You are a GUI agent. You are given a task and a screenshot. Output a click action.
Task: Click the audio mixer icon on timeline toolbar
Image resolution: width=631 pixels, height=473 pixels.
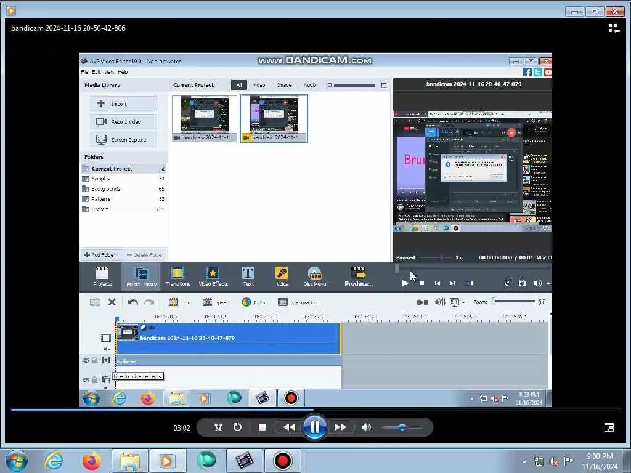[x=440, y=302]
